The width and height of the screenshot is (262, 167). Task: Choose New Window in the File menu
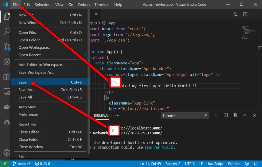50,23
